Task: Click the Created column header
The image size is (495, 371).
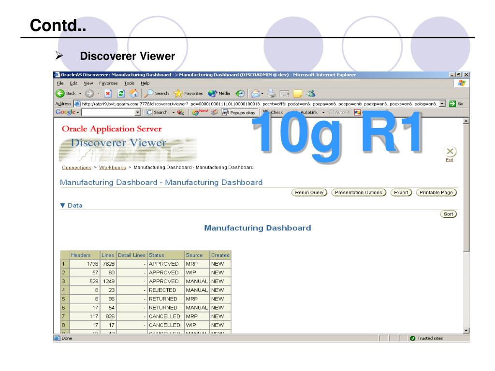Action: pyautogui.click(x=220, y=255)
